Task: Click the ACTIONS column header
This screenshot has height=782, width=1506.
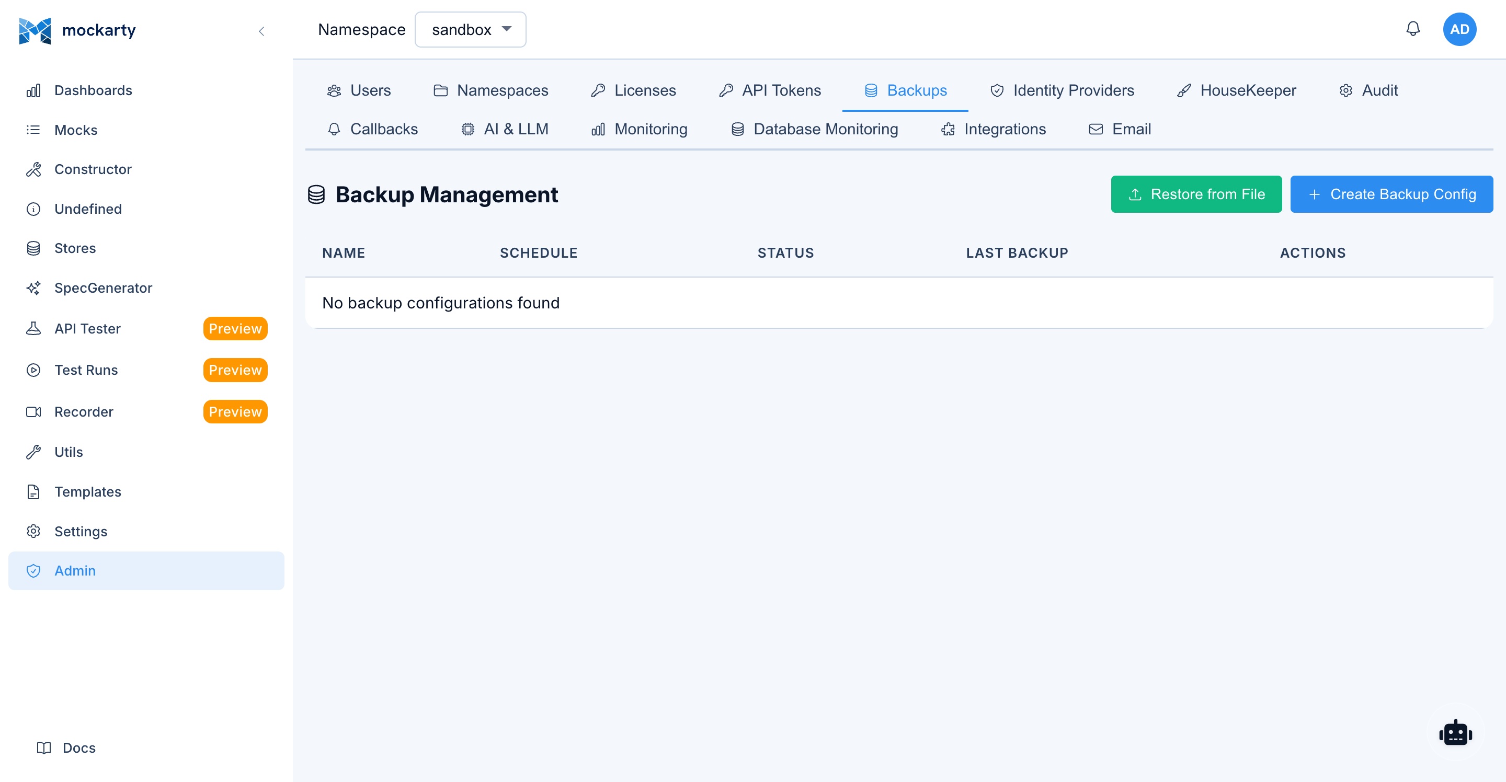Action: tap(1313, 253)
